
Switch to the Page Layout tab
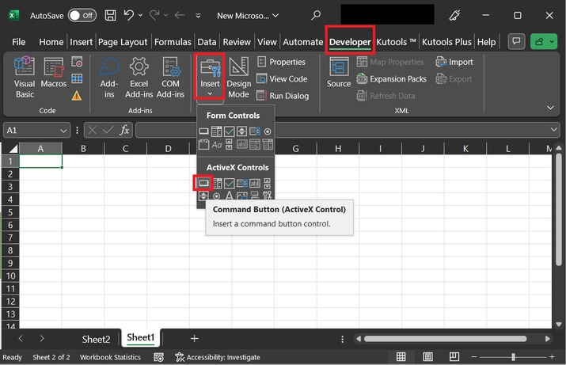[123, 42]
